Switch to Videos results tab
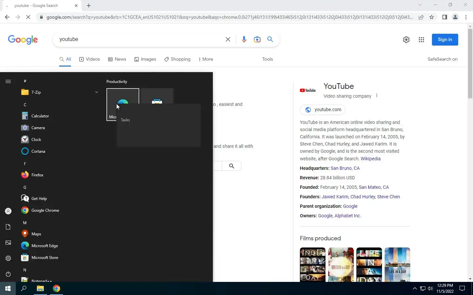 click(x=89, y=59)
